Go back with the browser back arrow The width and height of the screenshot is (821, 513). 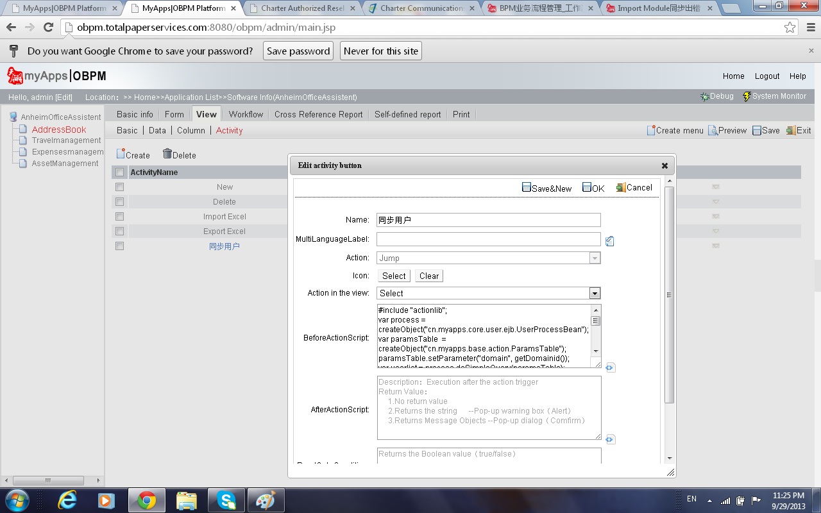[11, 28]
